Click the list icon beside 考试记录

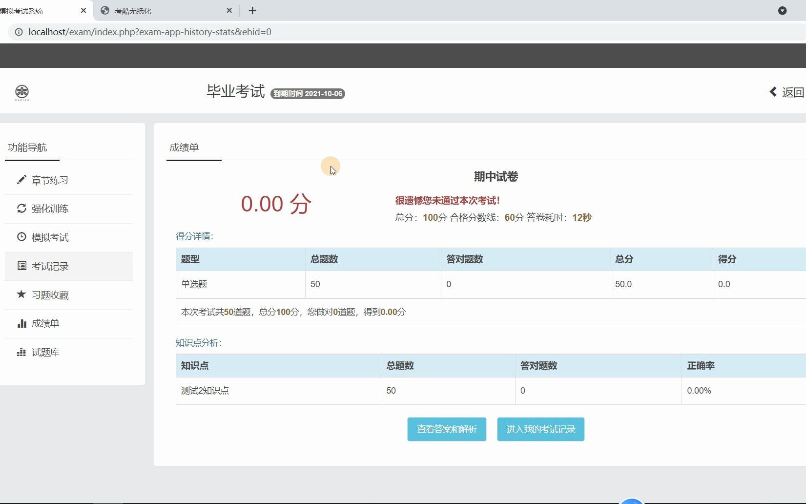coord(21,266)
